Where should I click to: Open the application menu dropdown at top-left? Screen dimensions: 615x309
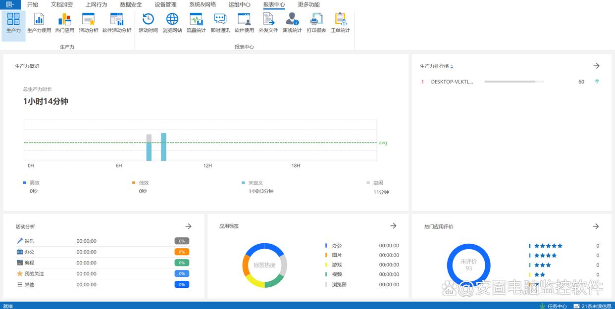(10, 4)
